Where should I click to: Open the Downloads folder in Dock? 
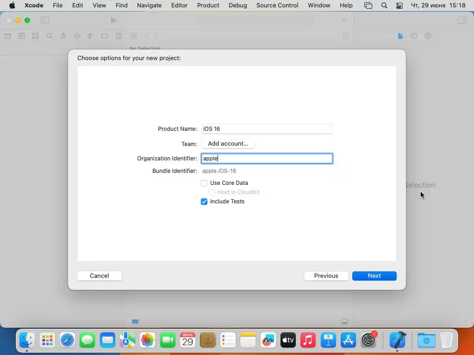(426, 340)
